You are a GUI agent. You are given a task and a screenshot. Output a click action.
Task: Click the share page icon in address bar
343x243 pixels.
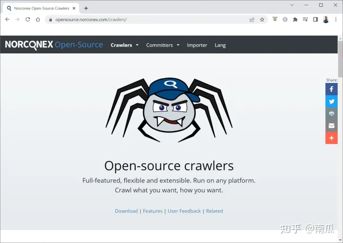pos(252,20)
